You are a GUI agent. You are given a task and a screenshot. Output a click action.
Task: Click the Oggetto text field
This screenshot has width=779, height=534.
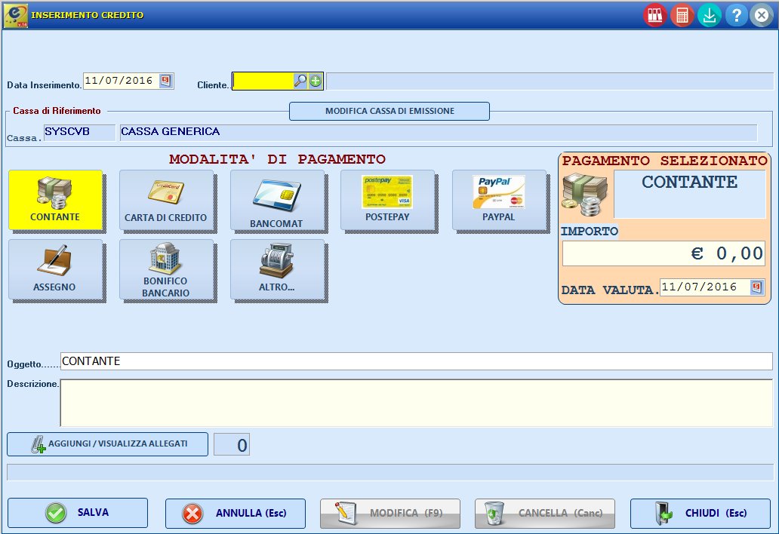417,361
